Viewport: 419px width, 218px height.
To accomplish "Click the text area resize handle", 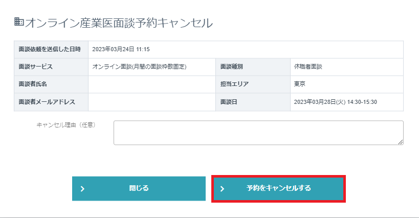I will [x=401, y=142].
